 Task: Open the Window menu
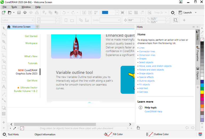coord(26,7)
